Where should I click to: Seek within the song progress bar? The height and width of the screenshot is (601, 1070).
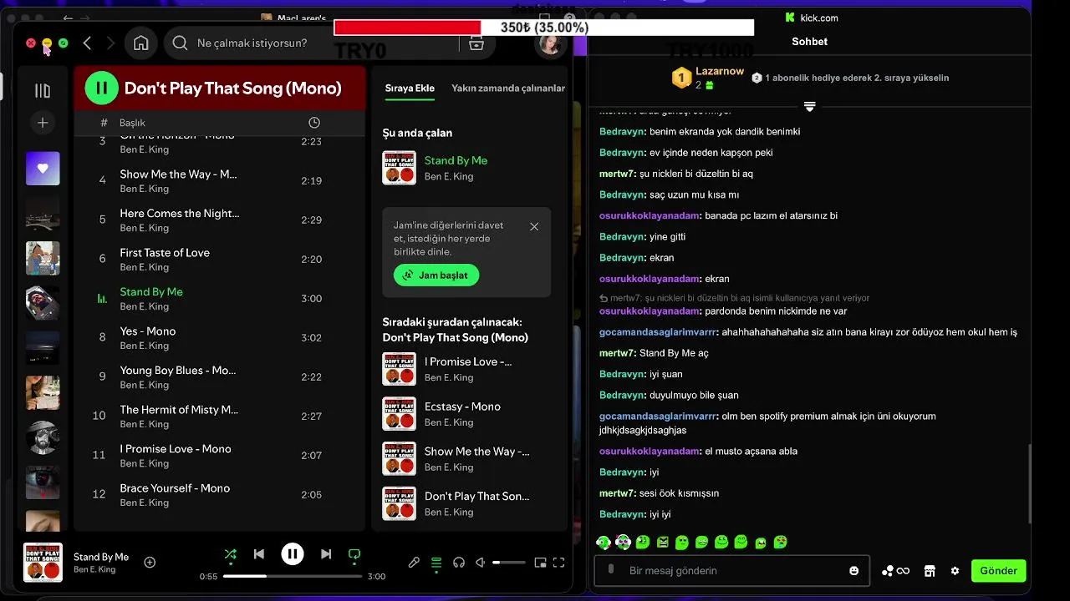coord(293,576)
